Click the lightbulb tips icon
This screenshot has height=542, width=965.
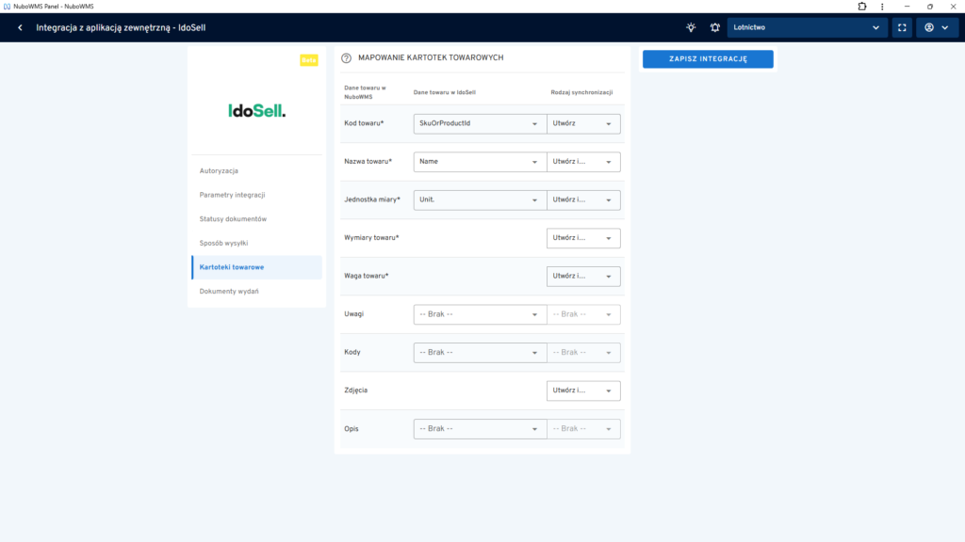coord(691,27)
